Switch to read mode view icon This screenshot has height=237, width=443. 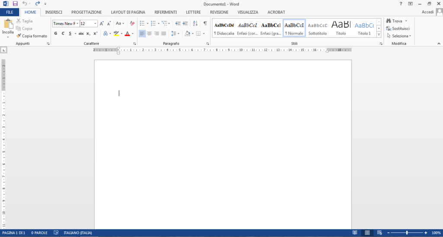tap(355, 233)
